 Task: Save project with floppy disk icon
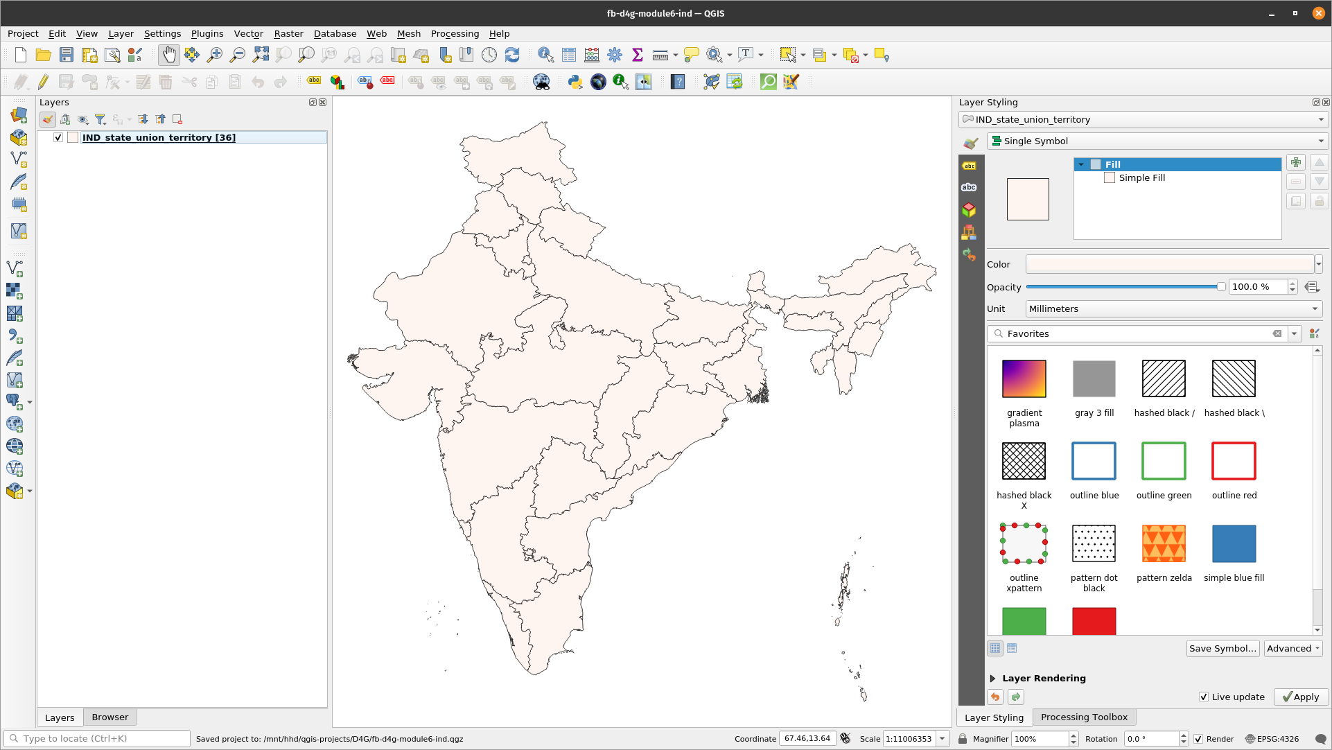tap(66, 55)
